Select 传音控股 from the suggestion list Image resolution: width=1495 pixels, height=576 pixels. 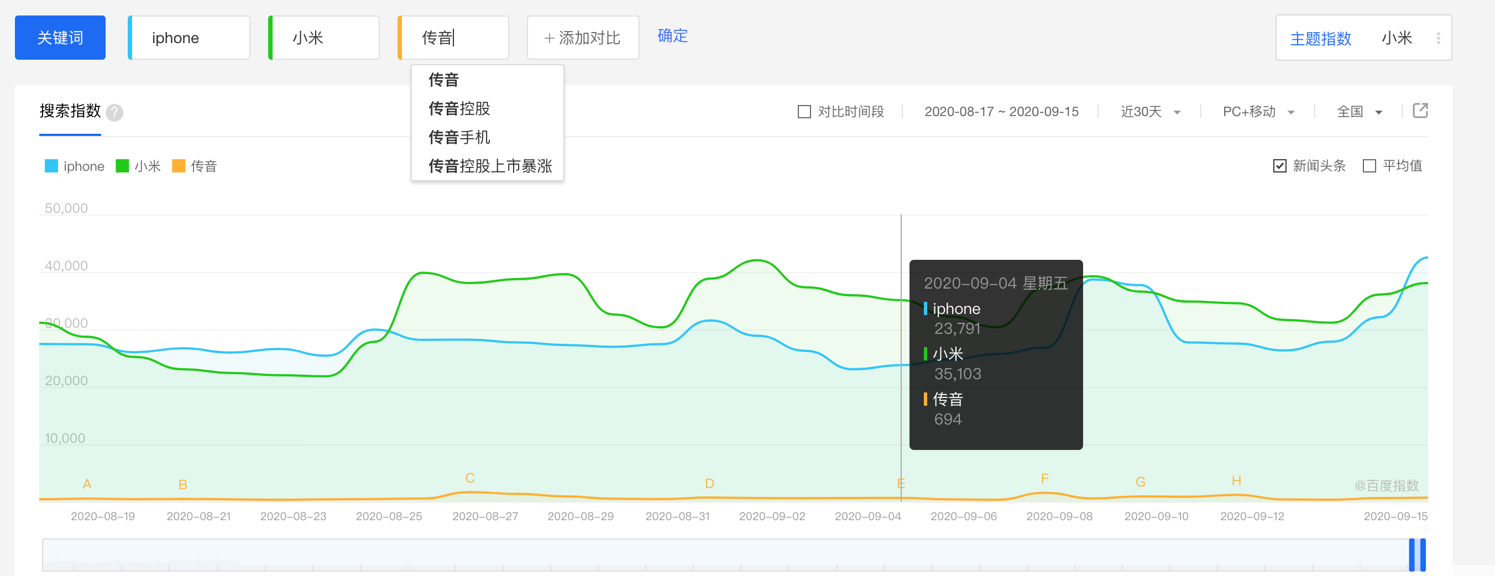tap(458, 108)
